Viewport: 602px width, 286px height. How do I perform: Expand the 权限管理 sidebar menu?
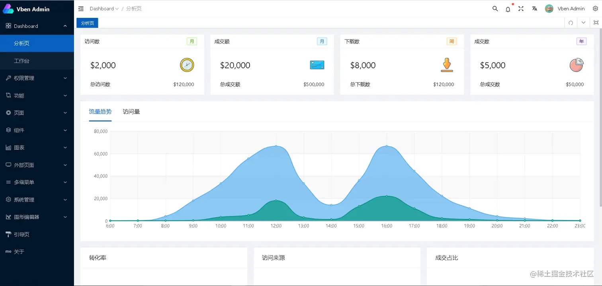tap(37, 78)
